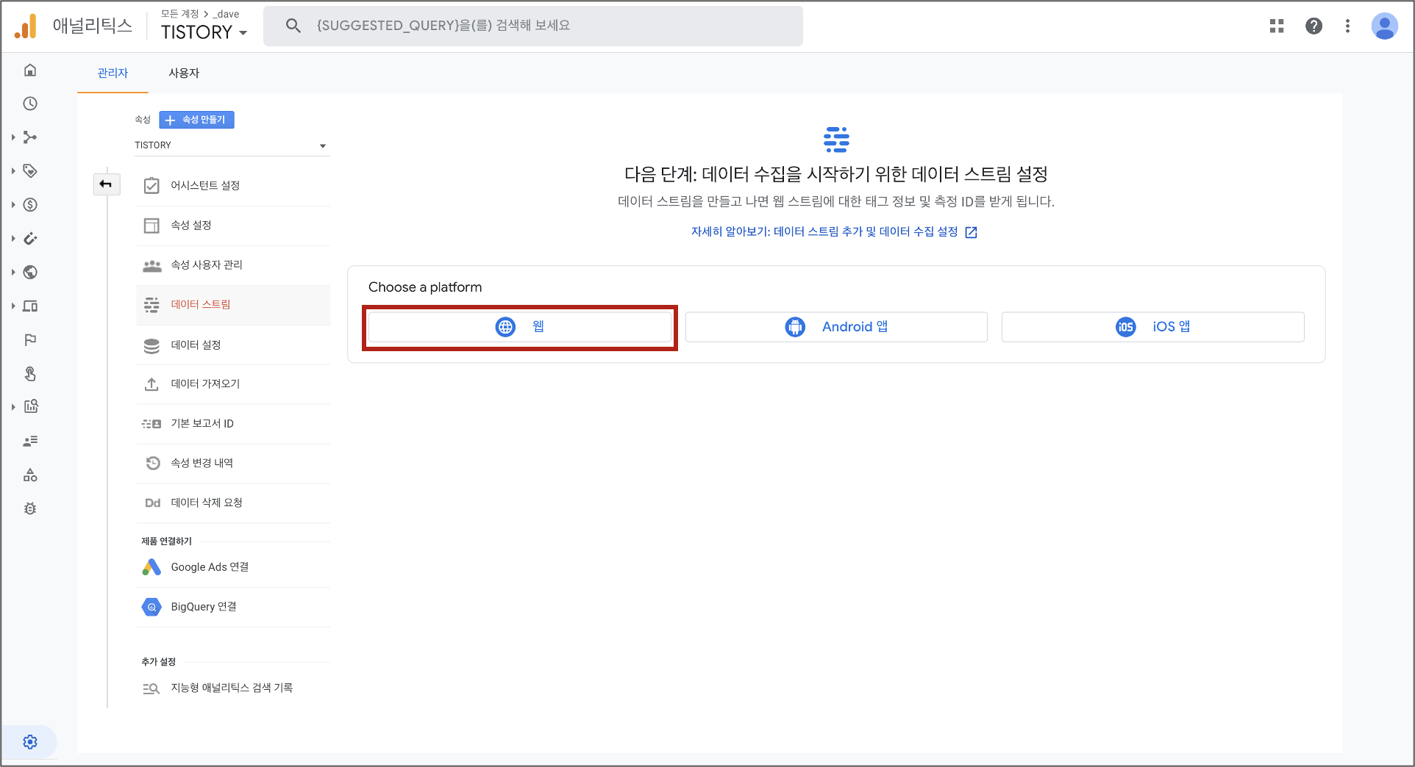Expand the Retention section arrow
This screenshot has width=1415, height=767.
point(13,239)
